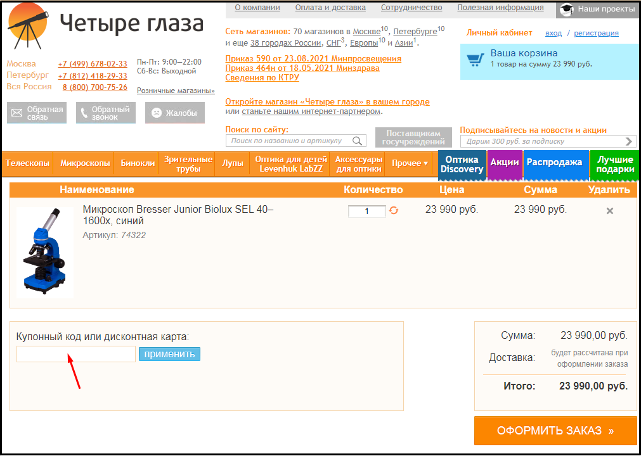Open Наши проекты menu
This screenshot has height=456, width=641.
598,9
